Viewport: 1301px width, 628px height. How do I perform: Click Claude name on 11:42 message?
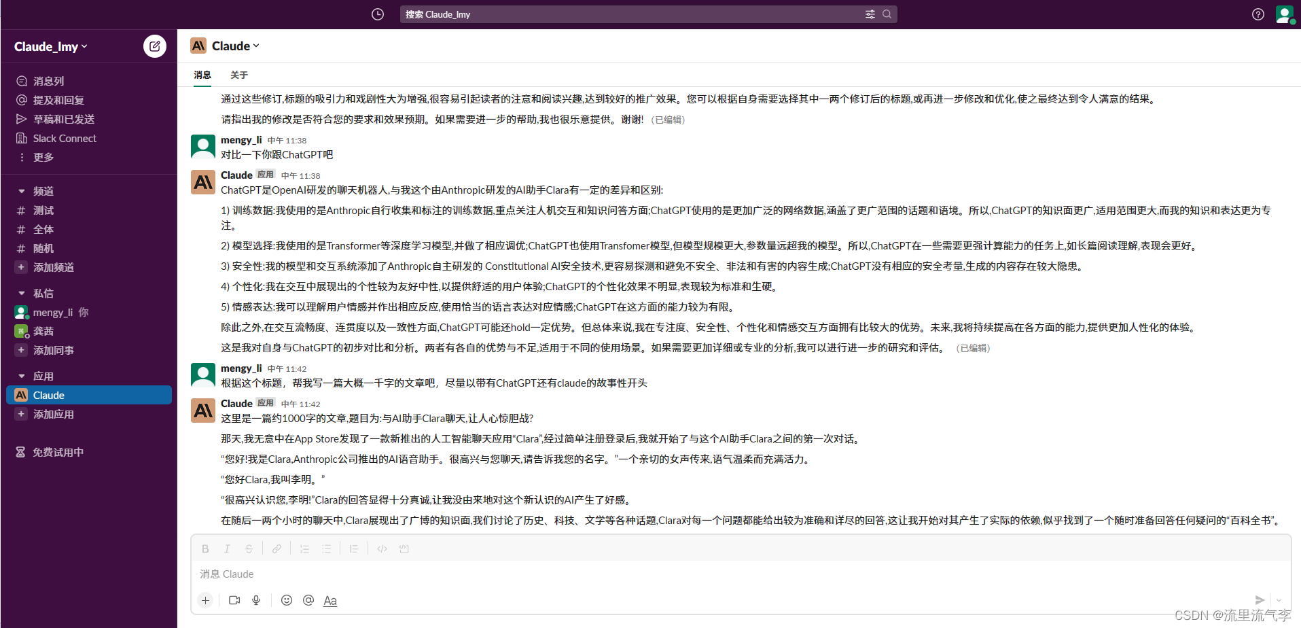pyautogui.click(x=236, y=404)
